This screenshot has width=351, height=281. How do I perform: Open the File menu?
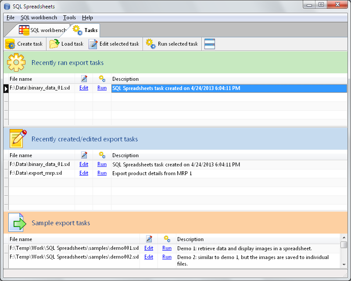(11, 18)
